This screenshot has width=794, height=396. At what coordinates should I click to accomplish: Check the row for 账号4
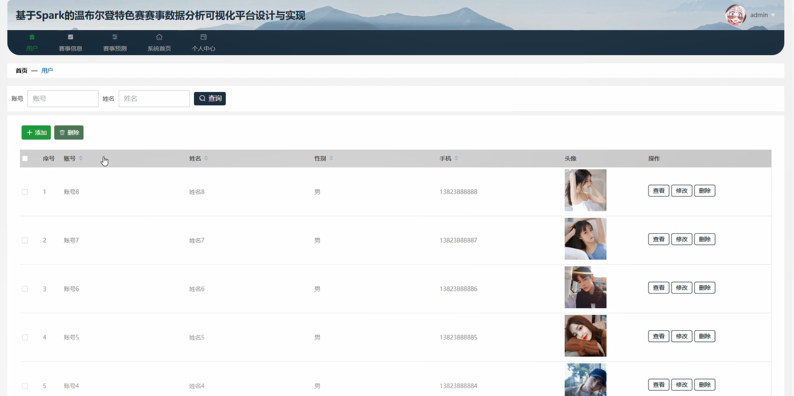click(x=25, y=386)
